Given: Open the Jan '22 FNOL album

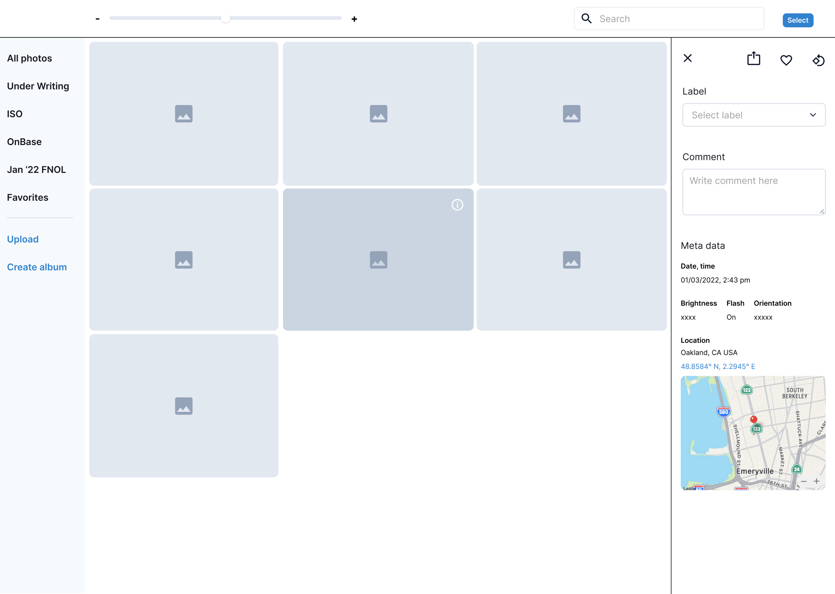Looking at the screenshot, I should 36,170.
